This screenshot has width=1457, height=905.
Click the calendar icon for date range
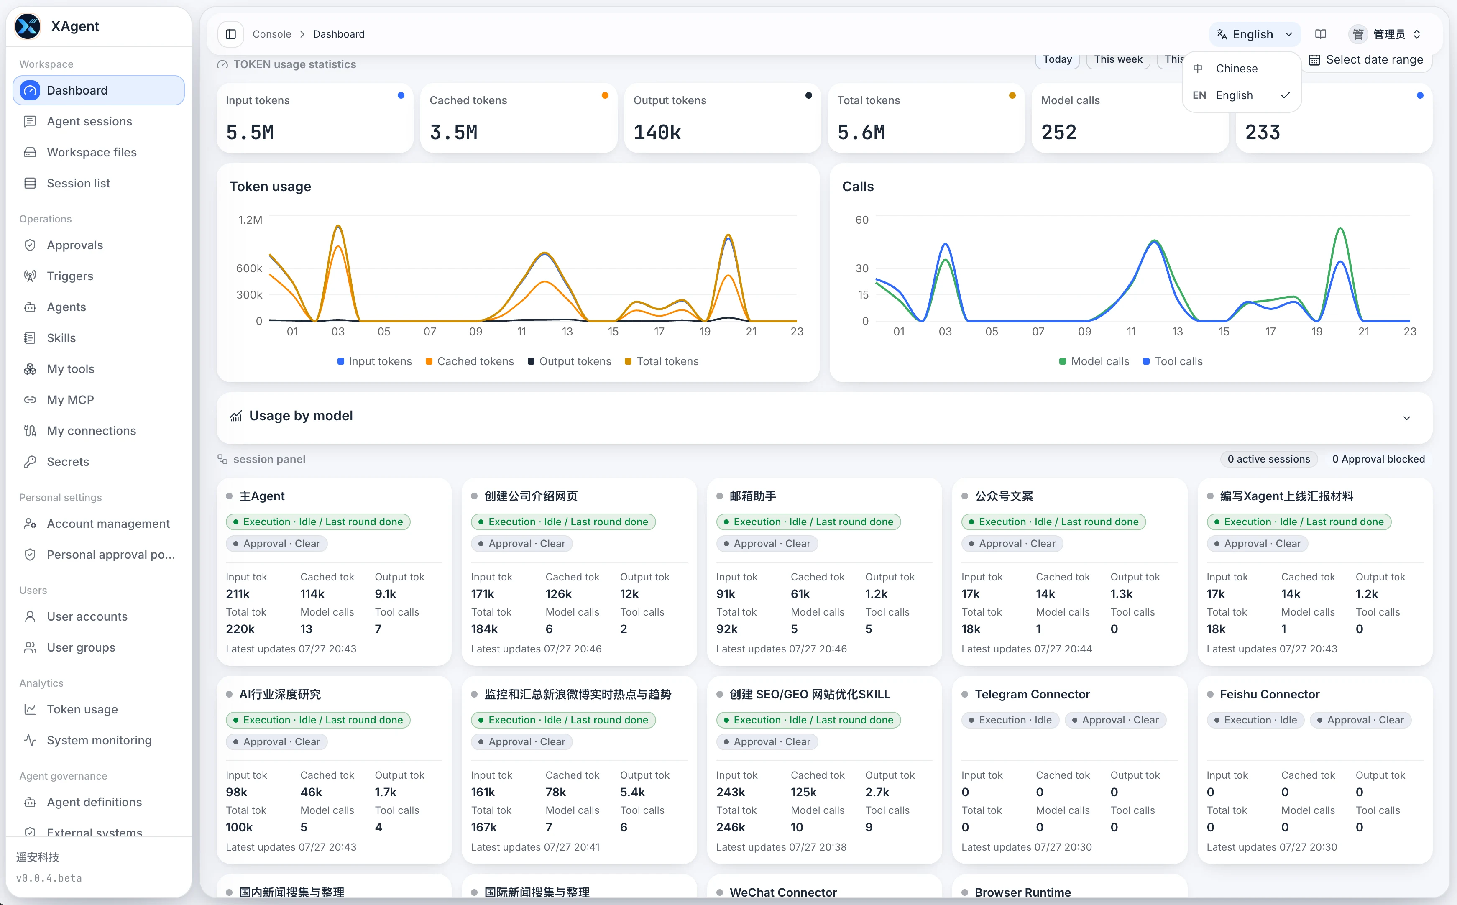(1314, 60)
